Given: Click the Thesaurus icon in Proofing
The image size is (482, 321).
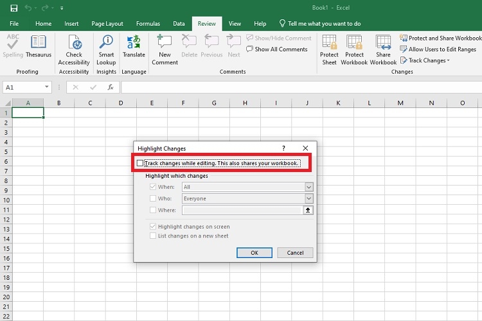Looking at the screenshot, I should pyautogui.click(x=39, y=46).
